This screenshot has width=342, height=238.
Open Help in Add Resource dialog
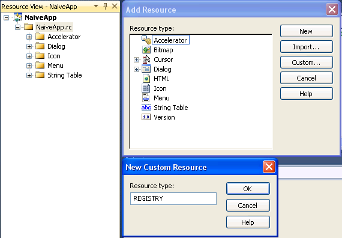[x=307, y=94]
